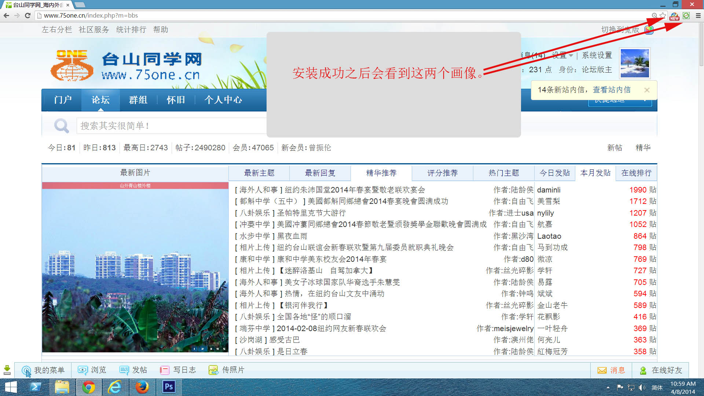Click the colorful skin icon near 切换到宽版
The width and height of the screenshot is (704, 396).
pos(649,30)
